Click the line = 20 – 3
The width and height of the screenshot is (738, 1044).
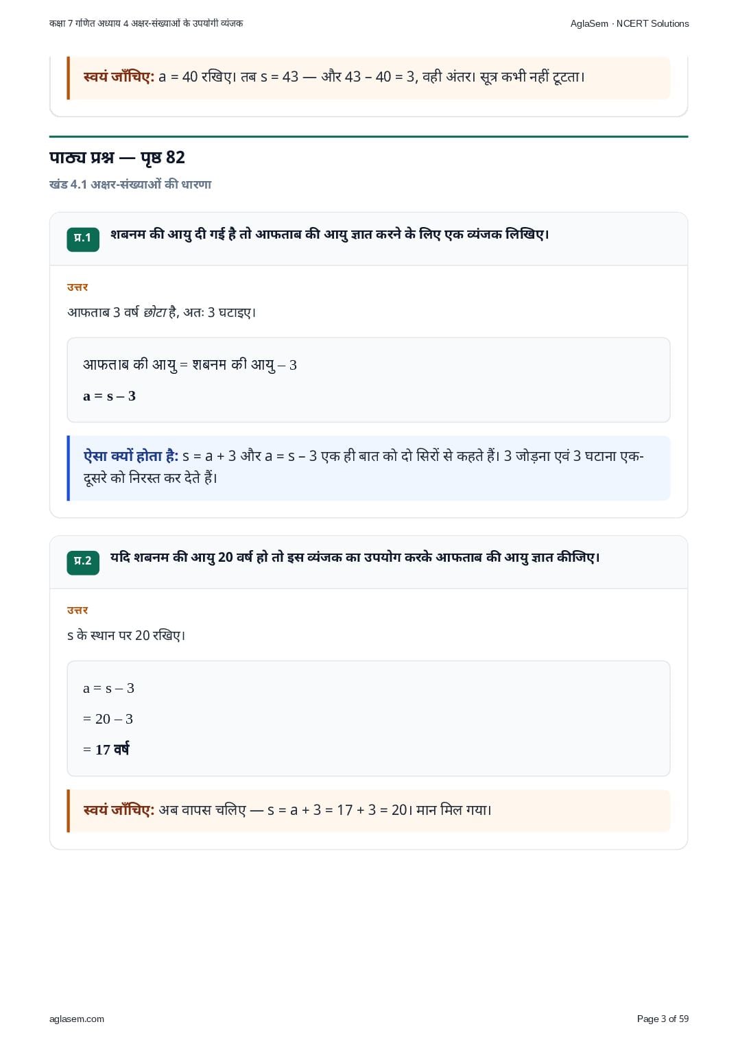108,719
